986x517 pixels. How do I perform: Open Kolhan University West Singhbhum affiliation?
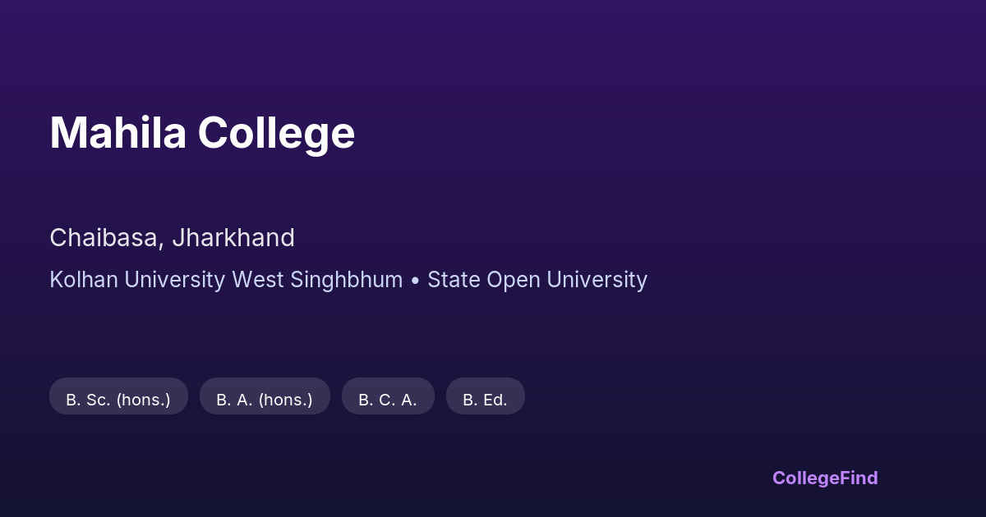click(x=226, y=280)
